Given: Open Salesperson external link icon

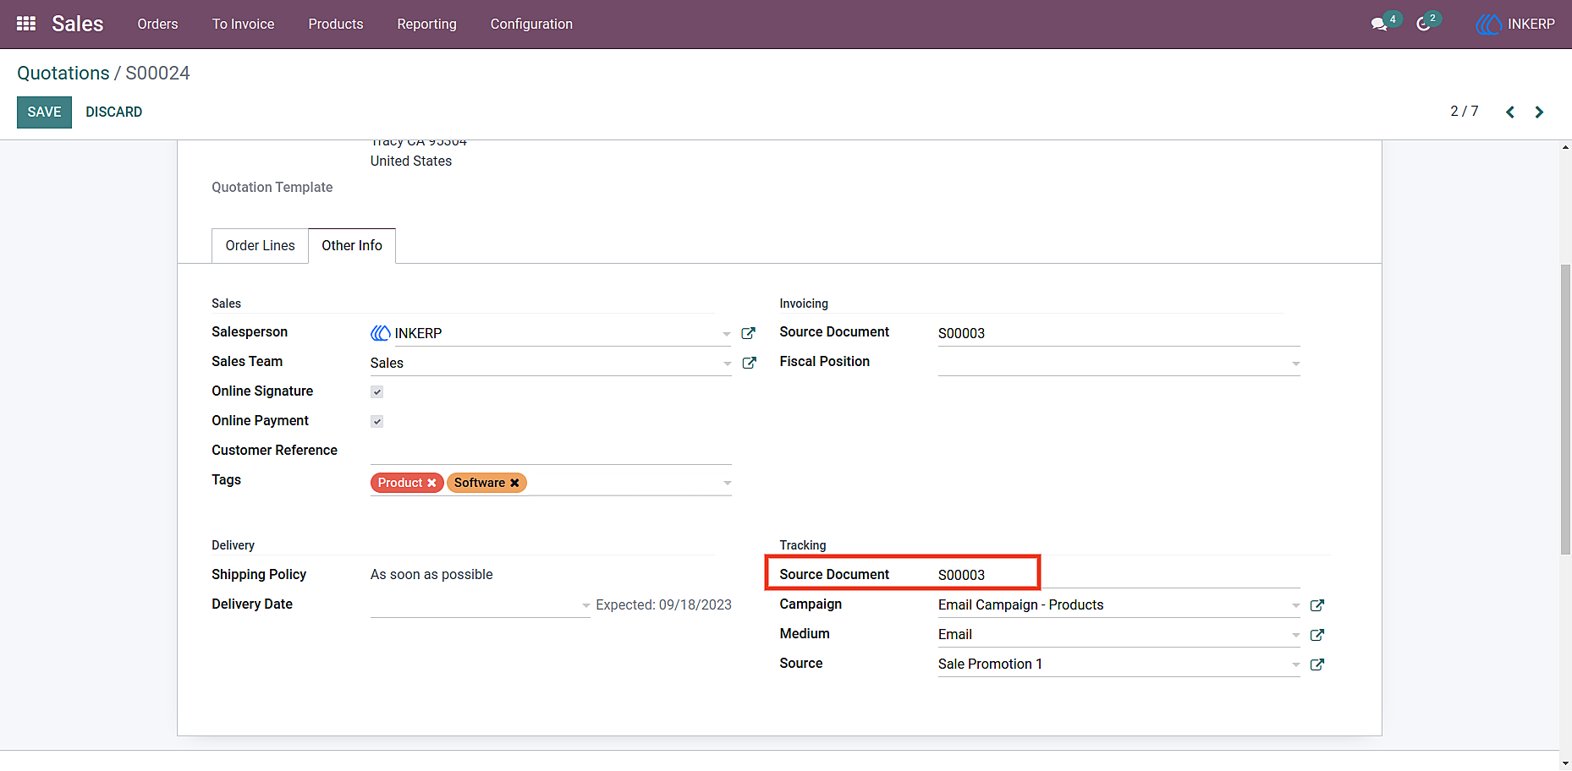Looking at the screenshot, I should click(x=748, y=333).
